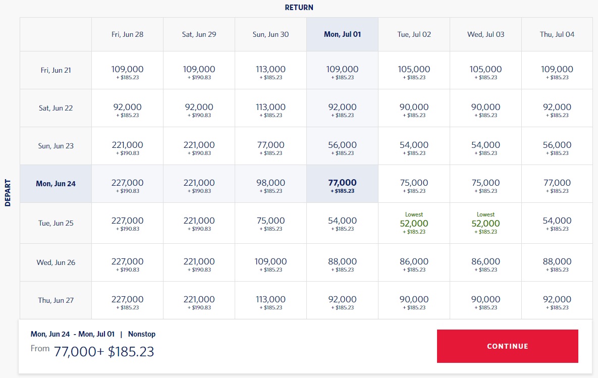
Task: Choose the Tue, Jun 25 depart row header
Action: pyautogui.click(x=56, y=223)
